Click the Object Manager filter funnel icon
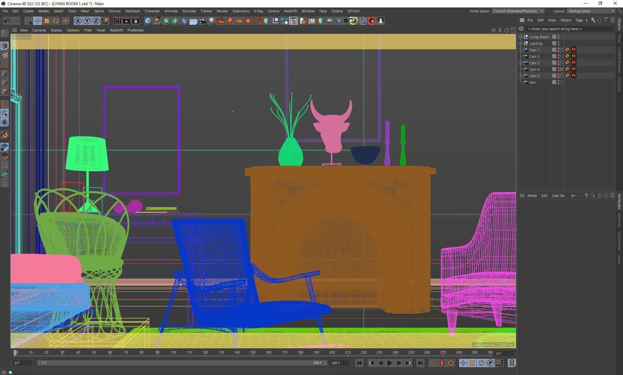The width and height of the screenshot is (623, 375). pos(606,20)
